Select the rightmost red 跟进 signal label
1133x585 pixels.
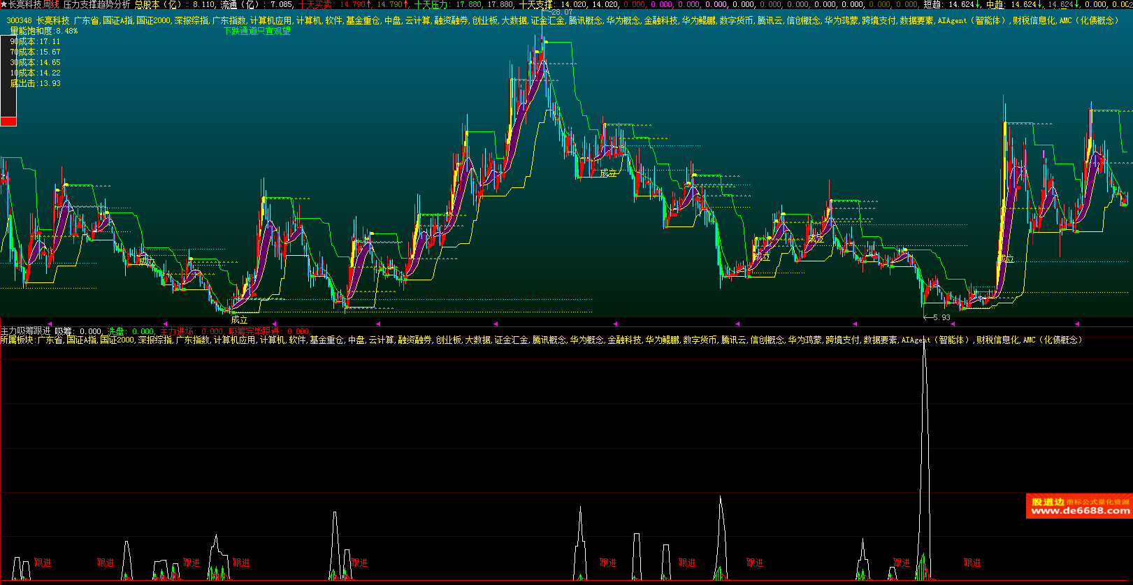(x=972, y=563)
